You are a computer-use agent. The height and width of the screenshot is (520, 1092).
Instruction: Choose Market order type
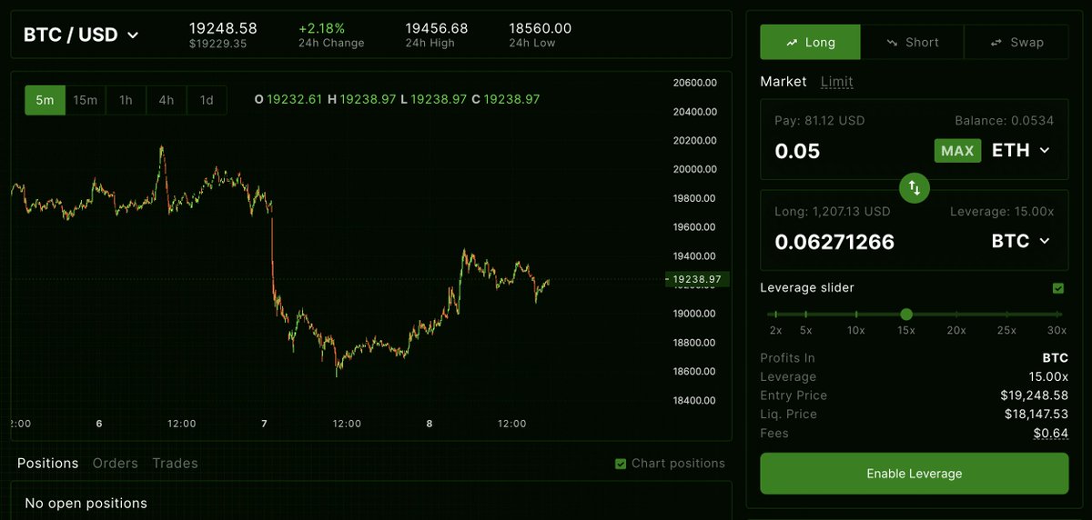pos(784,82)
